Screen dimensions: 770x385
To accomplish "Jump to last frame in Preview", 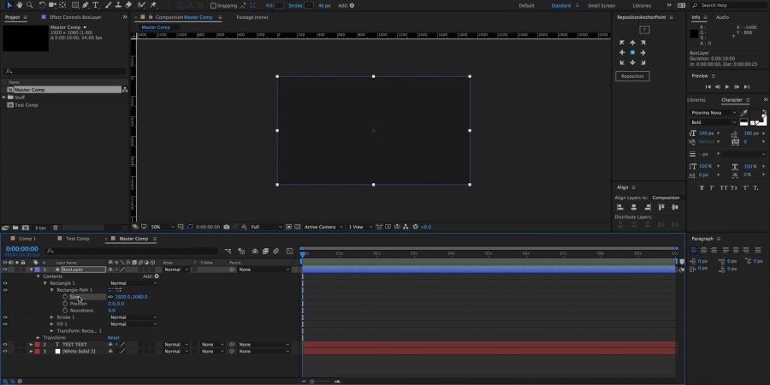I will coord(747,87).
